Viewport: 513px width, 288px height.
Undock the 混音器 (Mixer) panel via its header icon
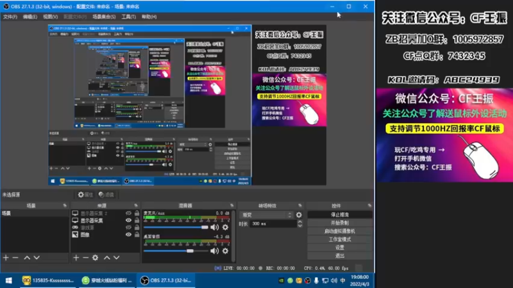click(x=231, y=205)
